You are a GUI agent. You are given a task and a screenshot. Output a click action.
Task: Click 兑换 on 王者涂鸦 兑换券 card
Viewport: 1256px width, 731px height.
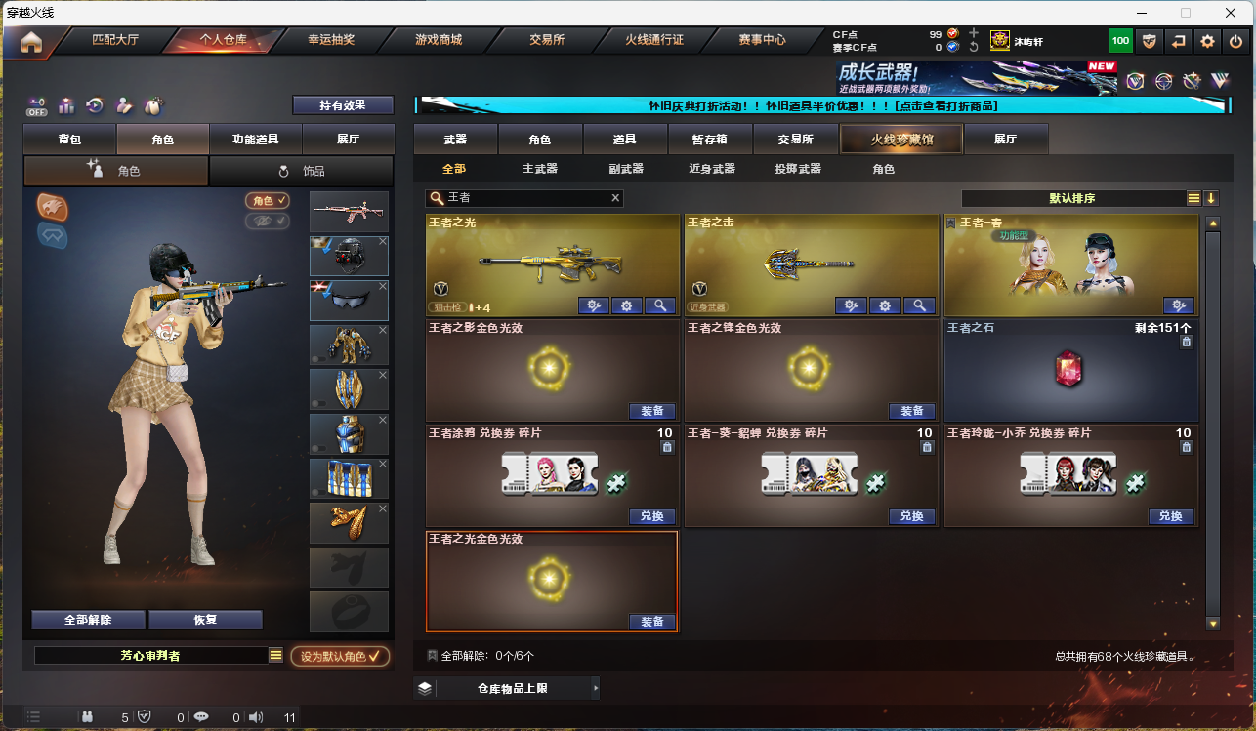652,516
